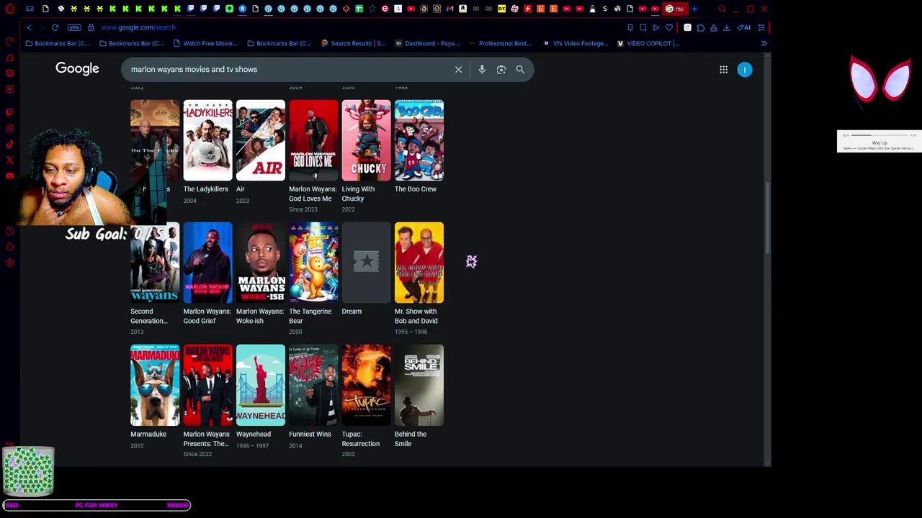922x518 pixels.
Task: Go back with the browser arrow
Action: point(29,27)
